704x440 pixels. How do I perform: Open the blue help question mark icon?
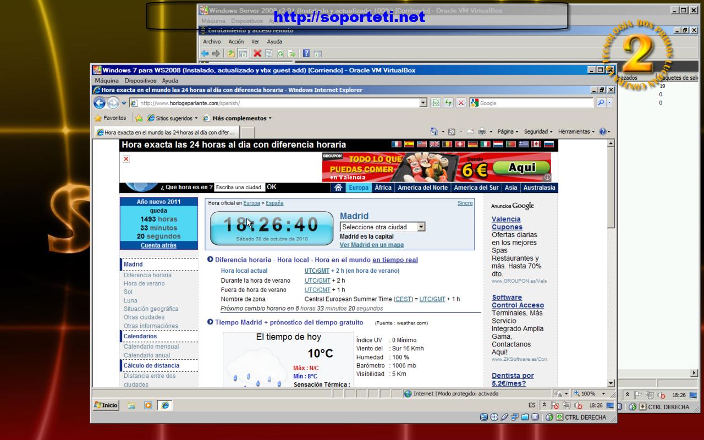click(602, 131)
